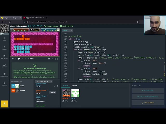Viewport: 166px width, 124px height.
Task: Step forward one frame in replay
Action: point(22,59)
